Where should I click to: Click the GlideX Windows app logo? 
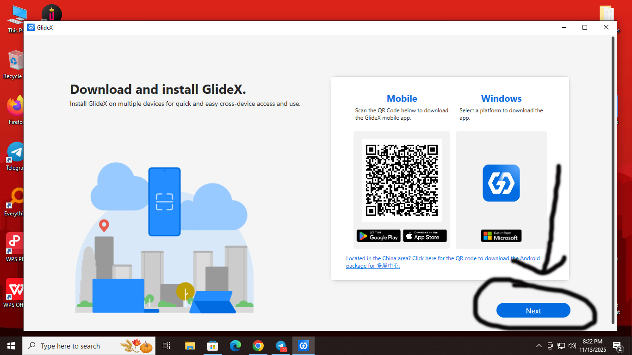(501, 183)
